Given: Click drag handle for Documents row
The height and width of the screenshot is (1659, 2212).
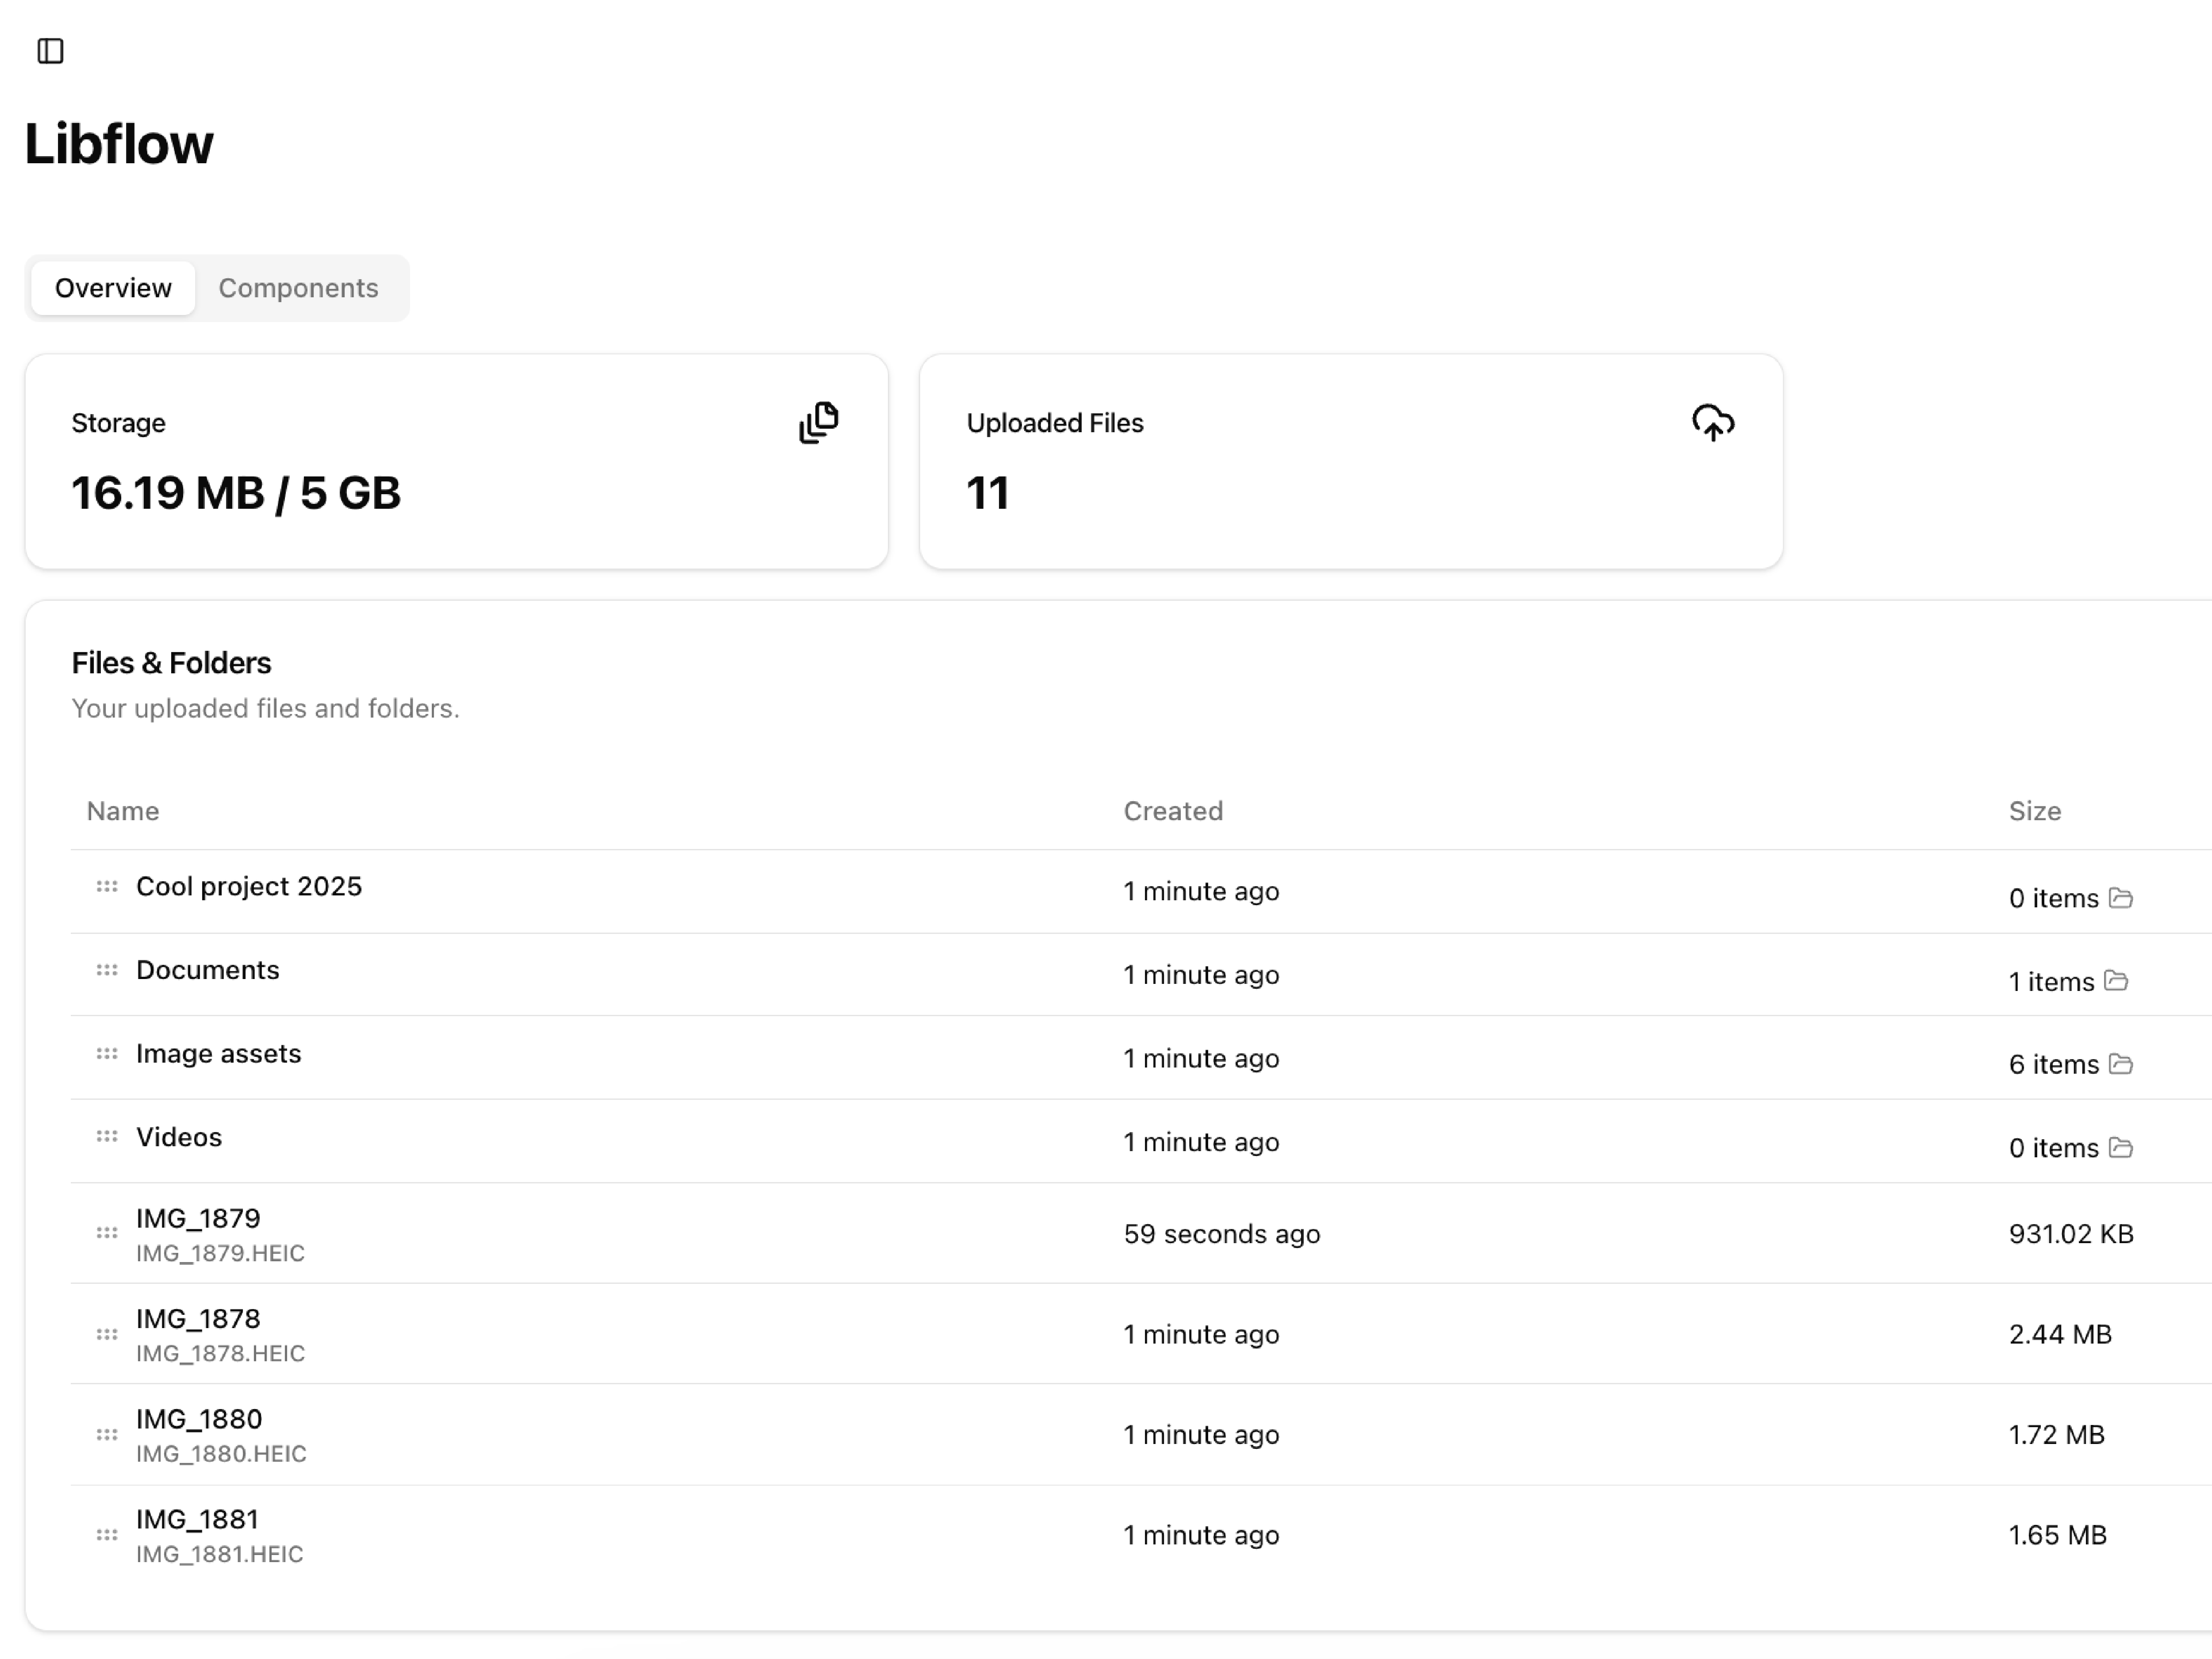Looking at the screenshot, I should (107, 970).
